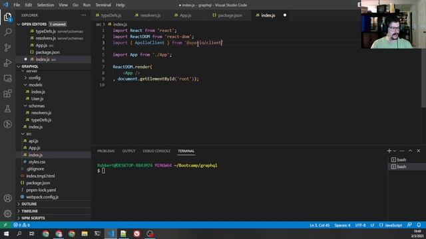Open the Source Control view
Screen dimensions: 426x239
7,48
